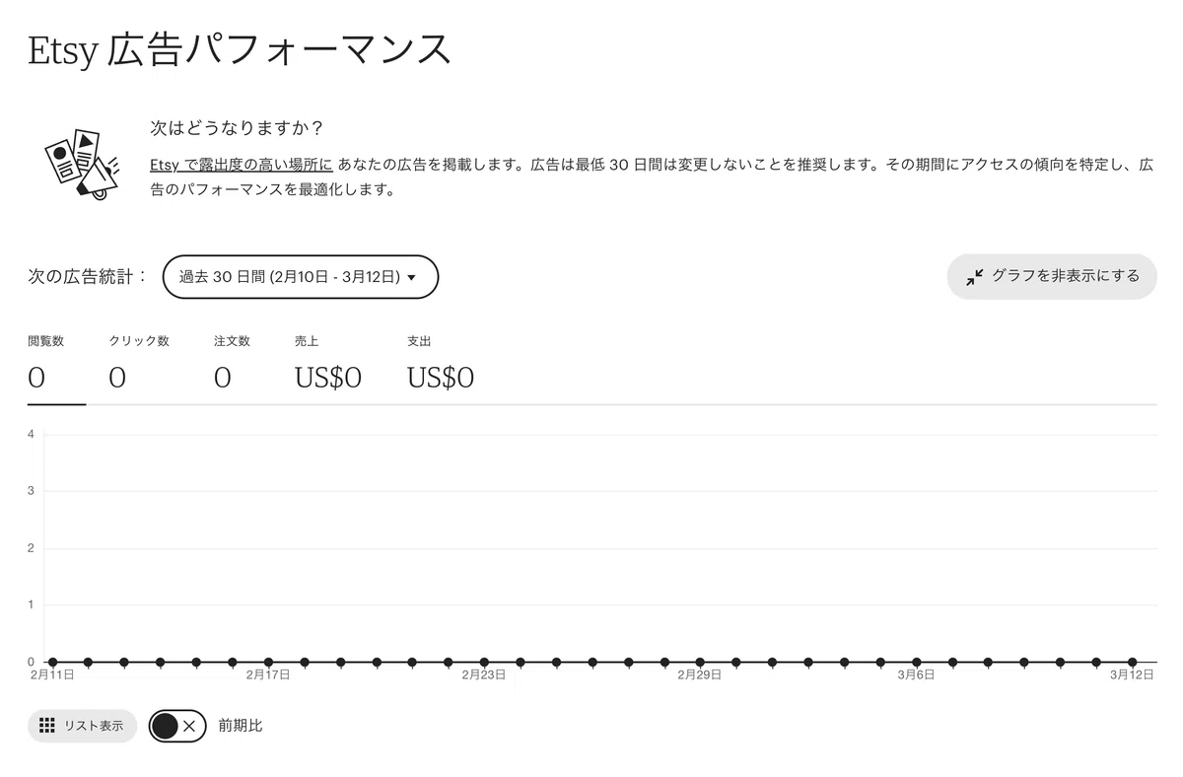Click the 2月17日 data point on graph
1183x777 pixels.
(268, 663)
